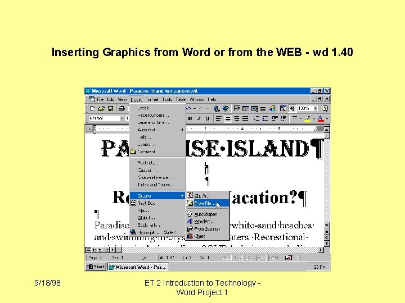This screenshot has width=405, height=303.
Task: Click horizontal scrollbar right arrow
Action: click(x=321, y=250)
